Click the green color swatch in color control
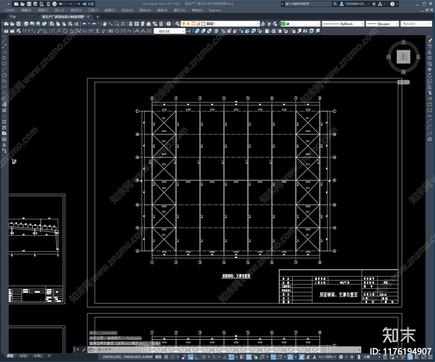 pos(283,24)
